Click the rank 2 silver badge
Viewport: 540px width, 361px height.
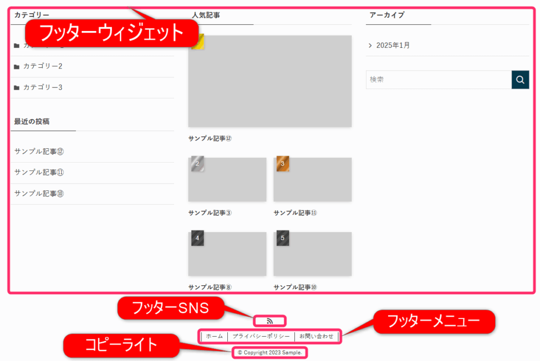coord(198,163)
